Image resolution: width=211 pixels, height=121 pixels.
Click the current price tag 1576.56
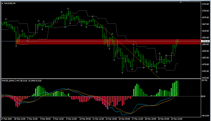(205, 41)
